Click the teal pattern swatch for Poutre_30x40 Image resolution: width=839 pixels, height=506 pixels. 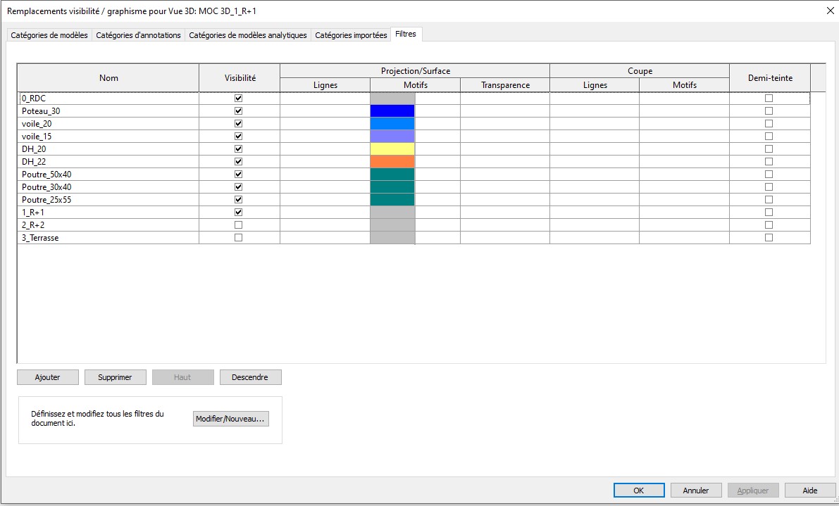(x=392, y=187)
